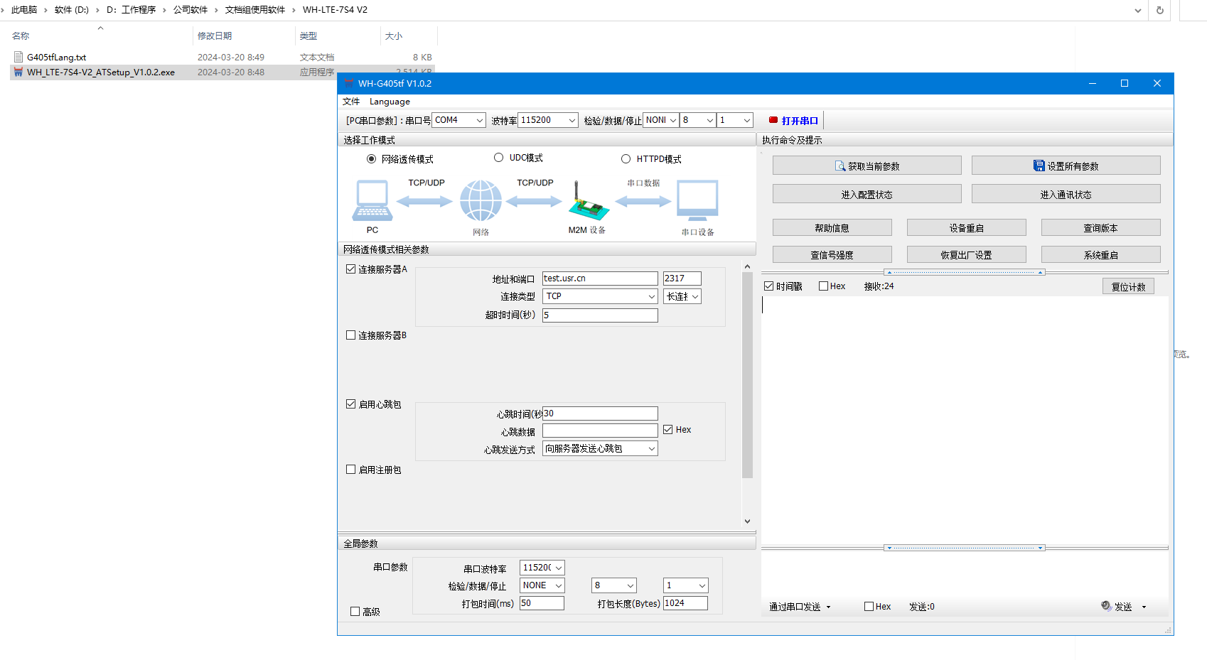1207x660 pixels.
Task: Click the save icon on set all parameters
Action: pos(1039,166)
